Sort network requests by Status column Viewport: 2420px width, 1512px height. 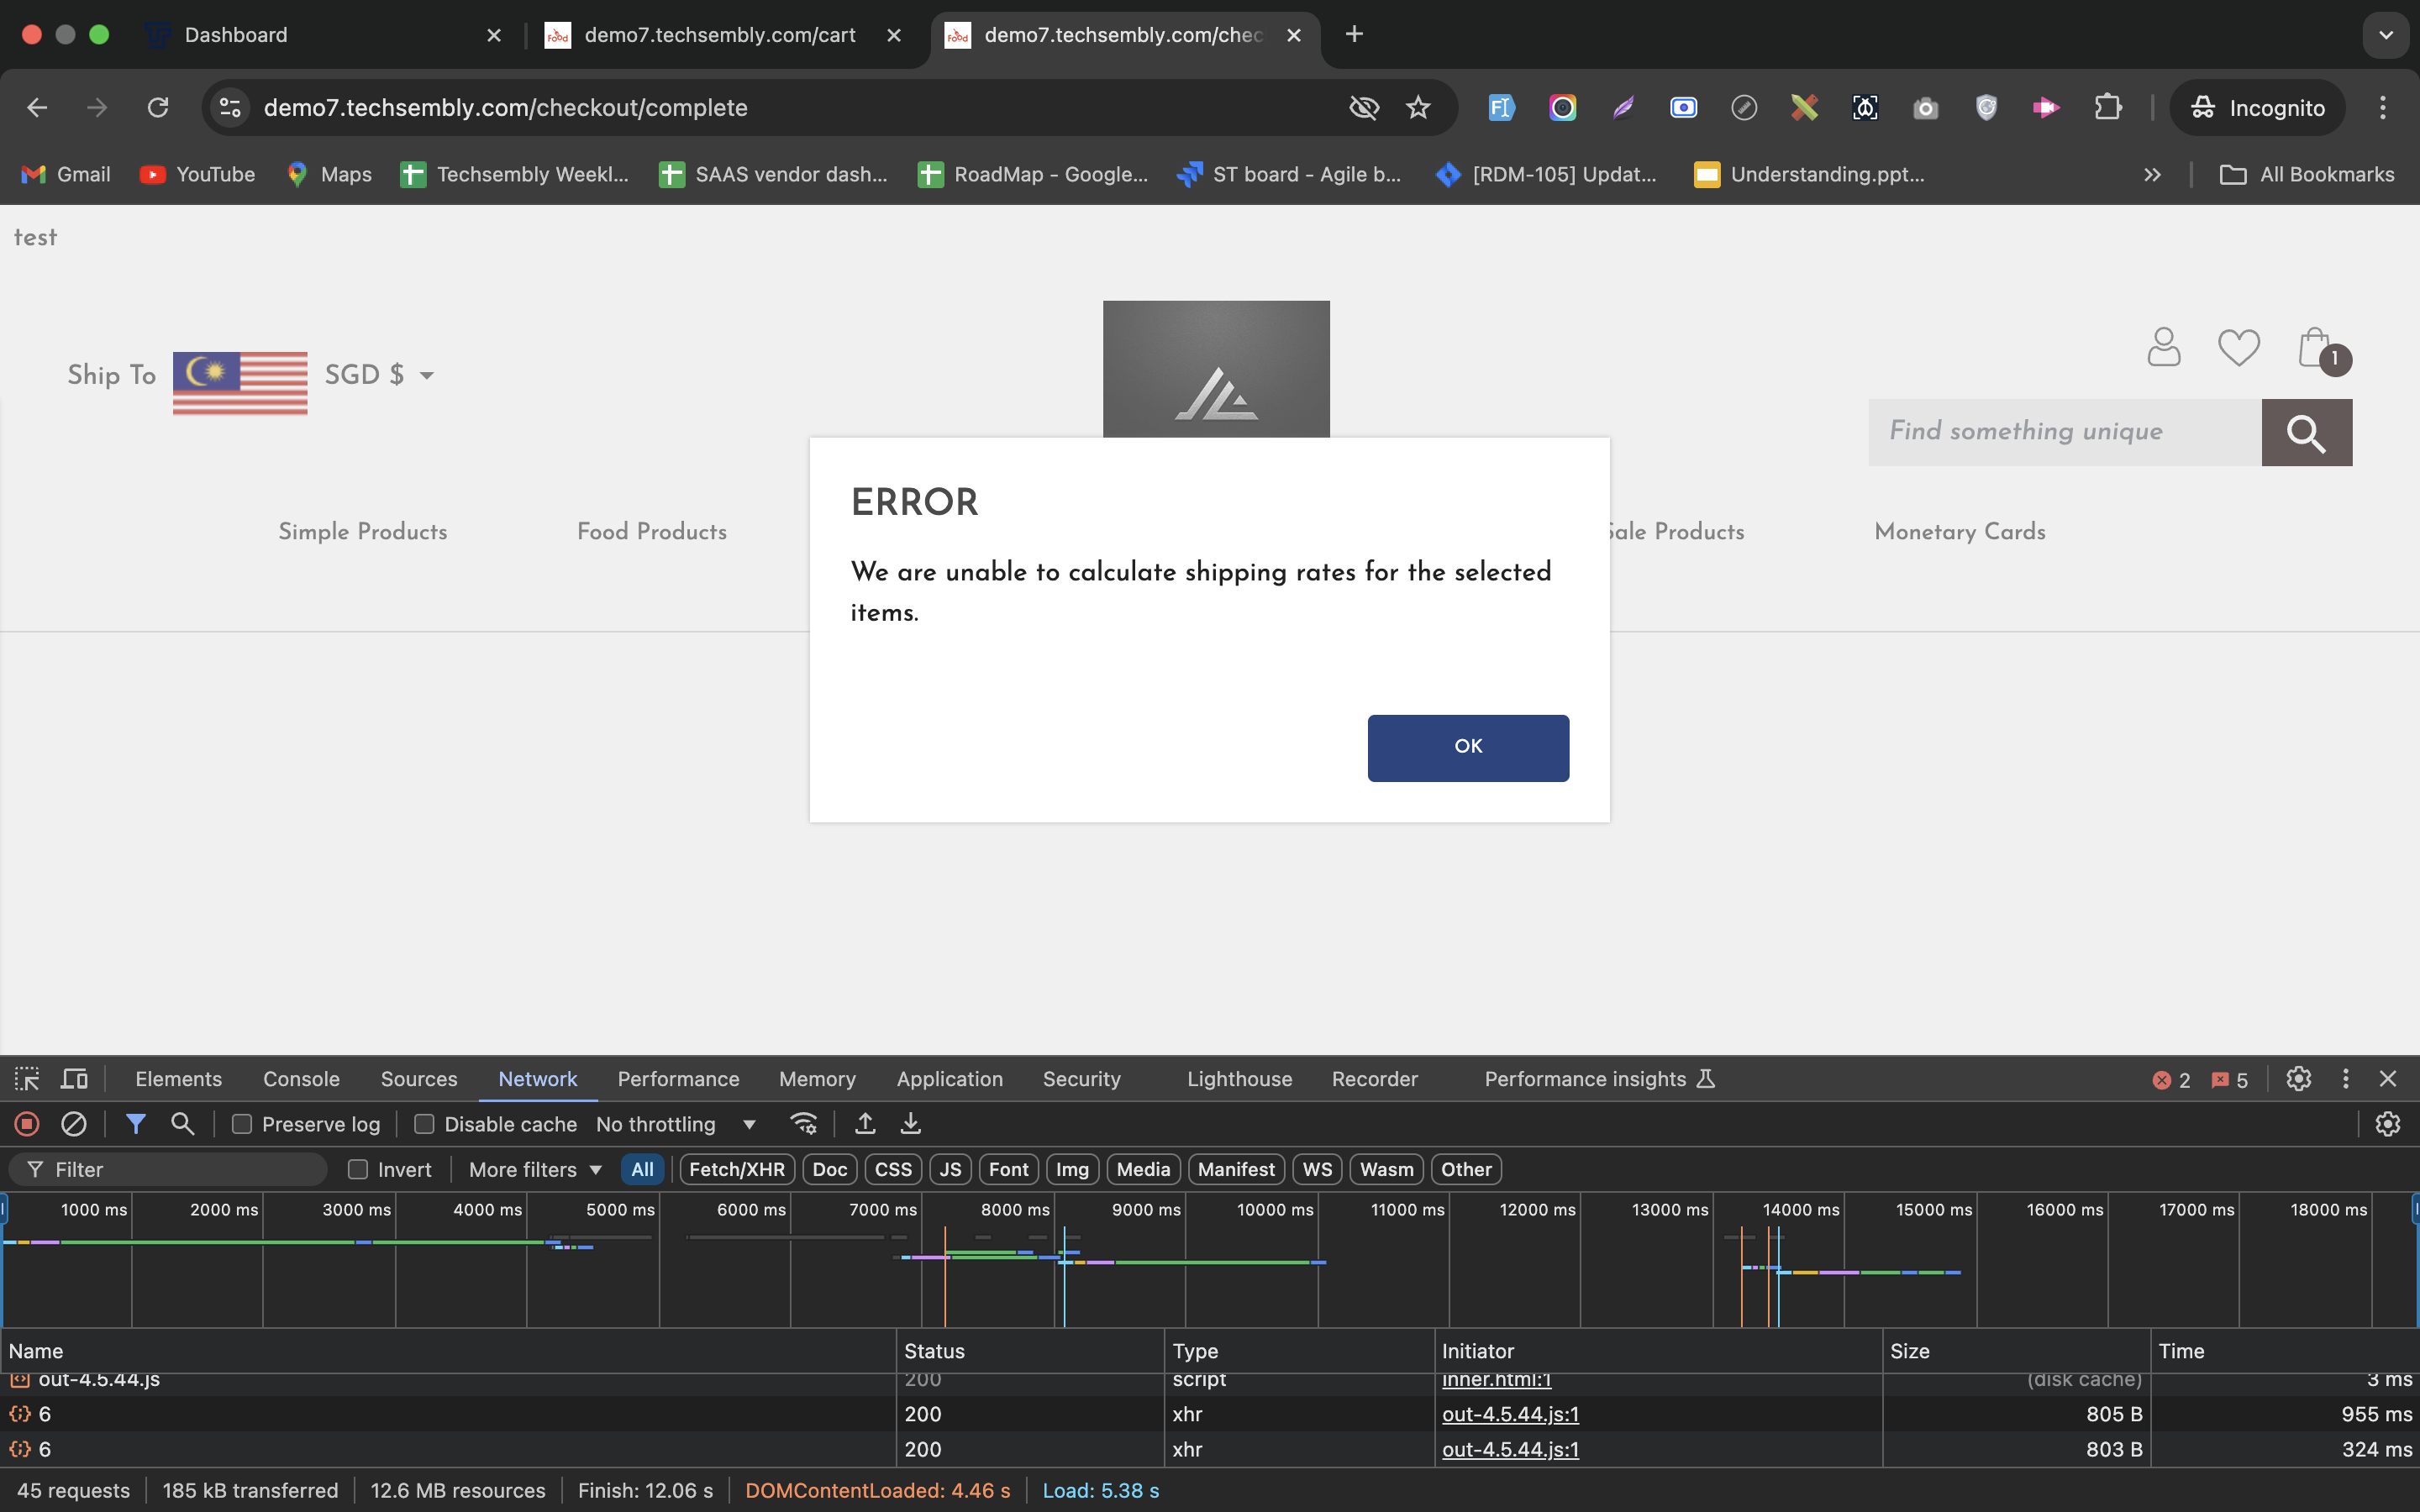pyautogui.click(x=1030, y=1351)
